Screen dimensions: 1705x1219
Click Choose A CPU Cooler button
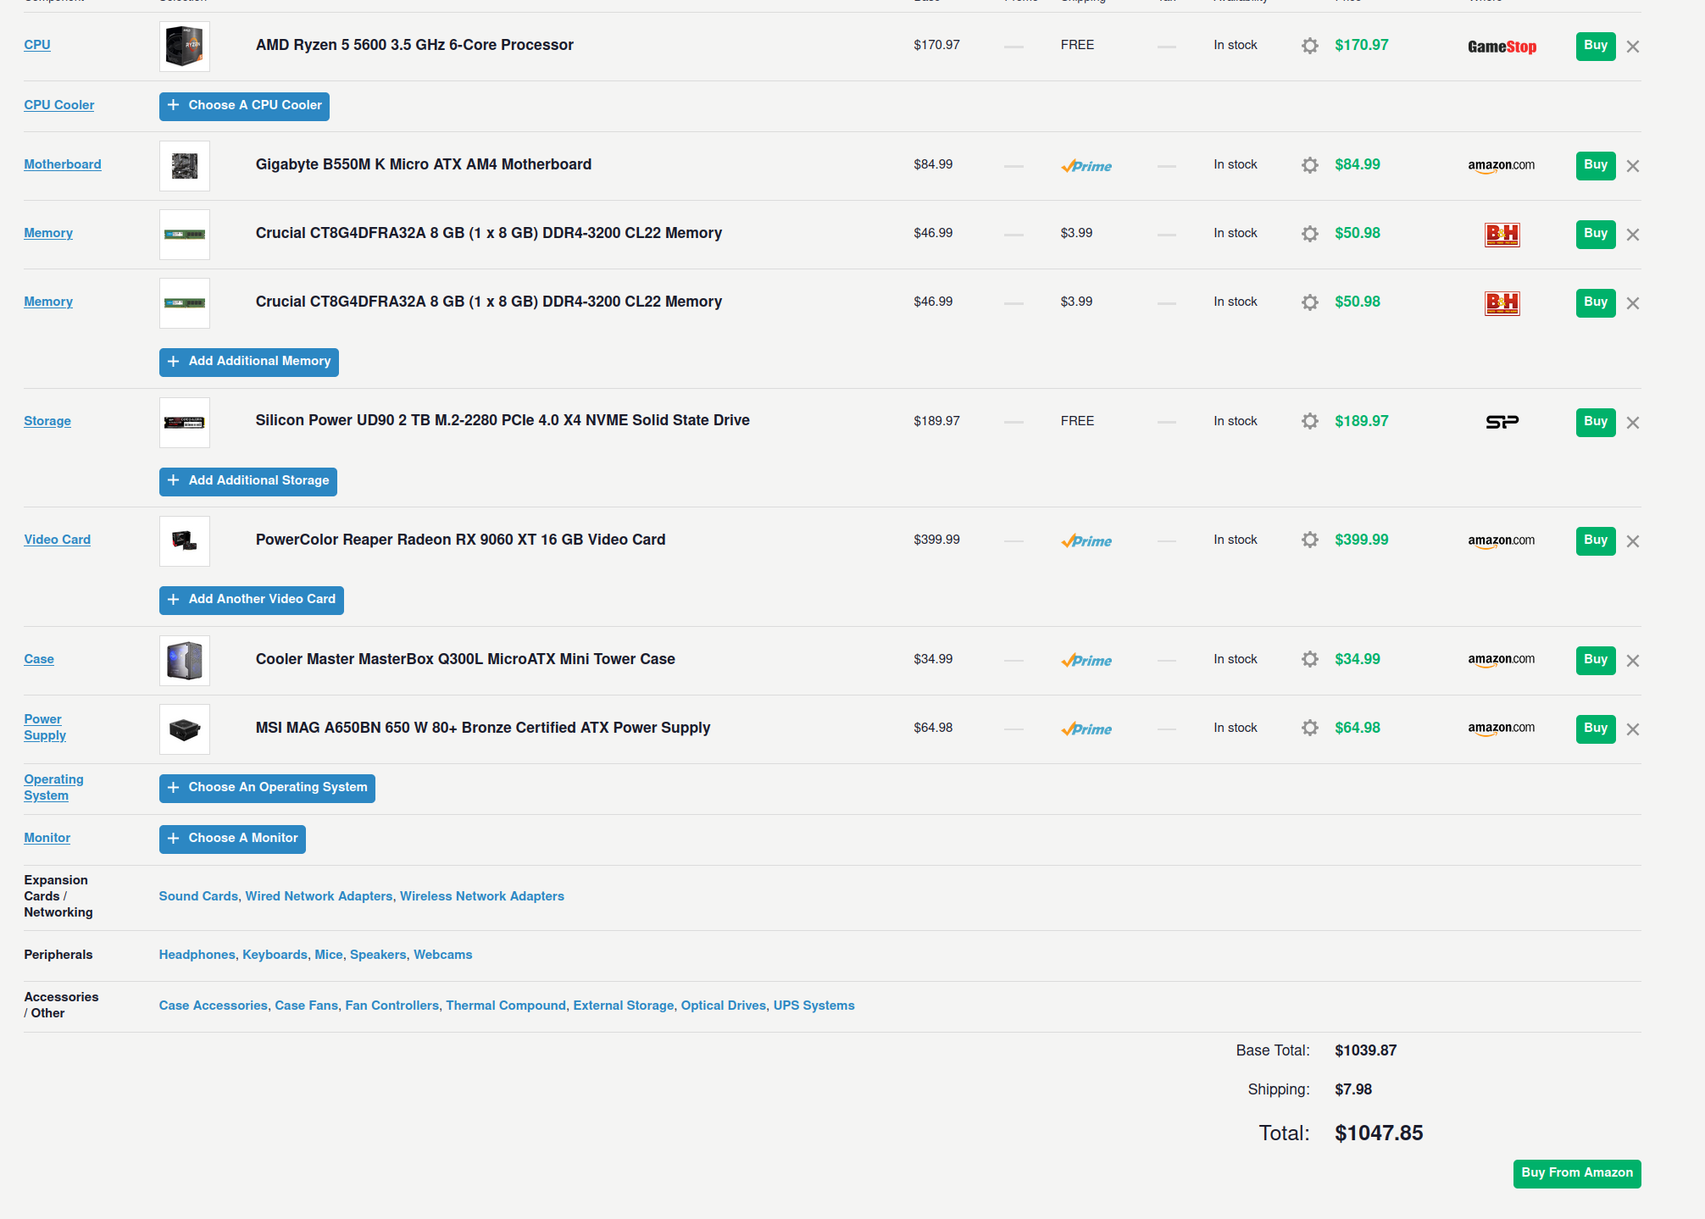(x=244, y=106)
